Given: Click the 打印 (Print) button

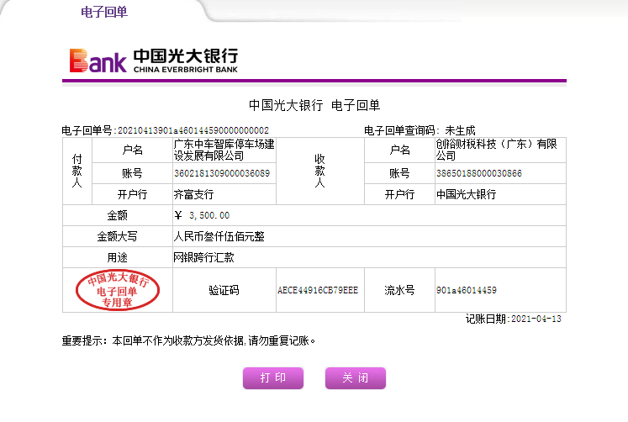Looking at the screenshot, I should (x=273, y=378).
